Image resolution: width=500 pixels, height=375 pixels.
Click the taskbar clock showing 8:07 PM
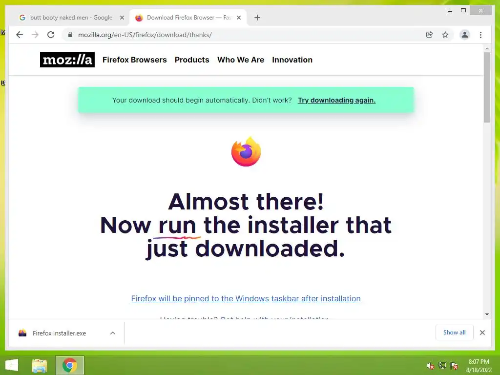[x=479, y=366]
